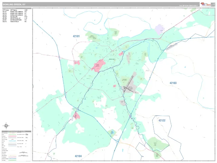217x163 pixels.
Task: Click the "ZIP Name" column header
Action: [14, 10]
